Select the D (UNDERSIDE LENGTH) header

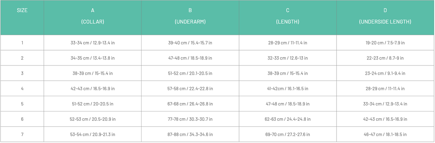click(385, 16)
